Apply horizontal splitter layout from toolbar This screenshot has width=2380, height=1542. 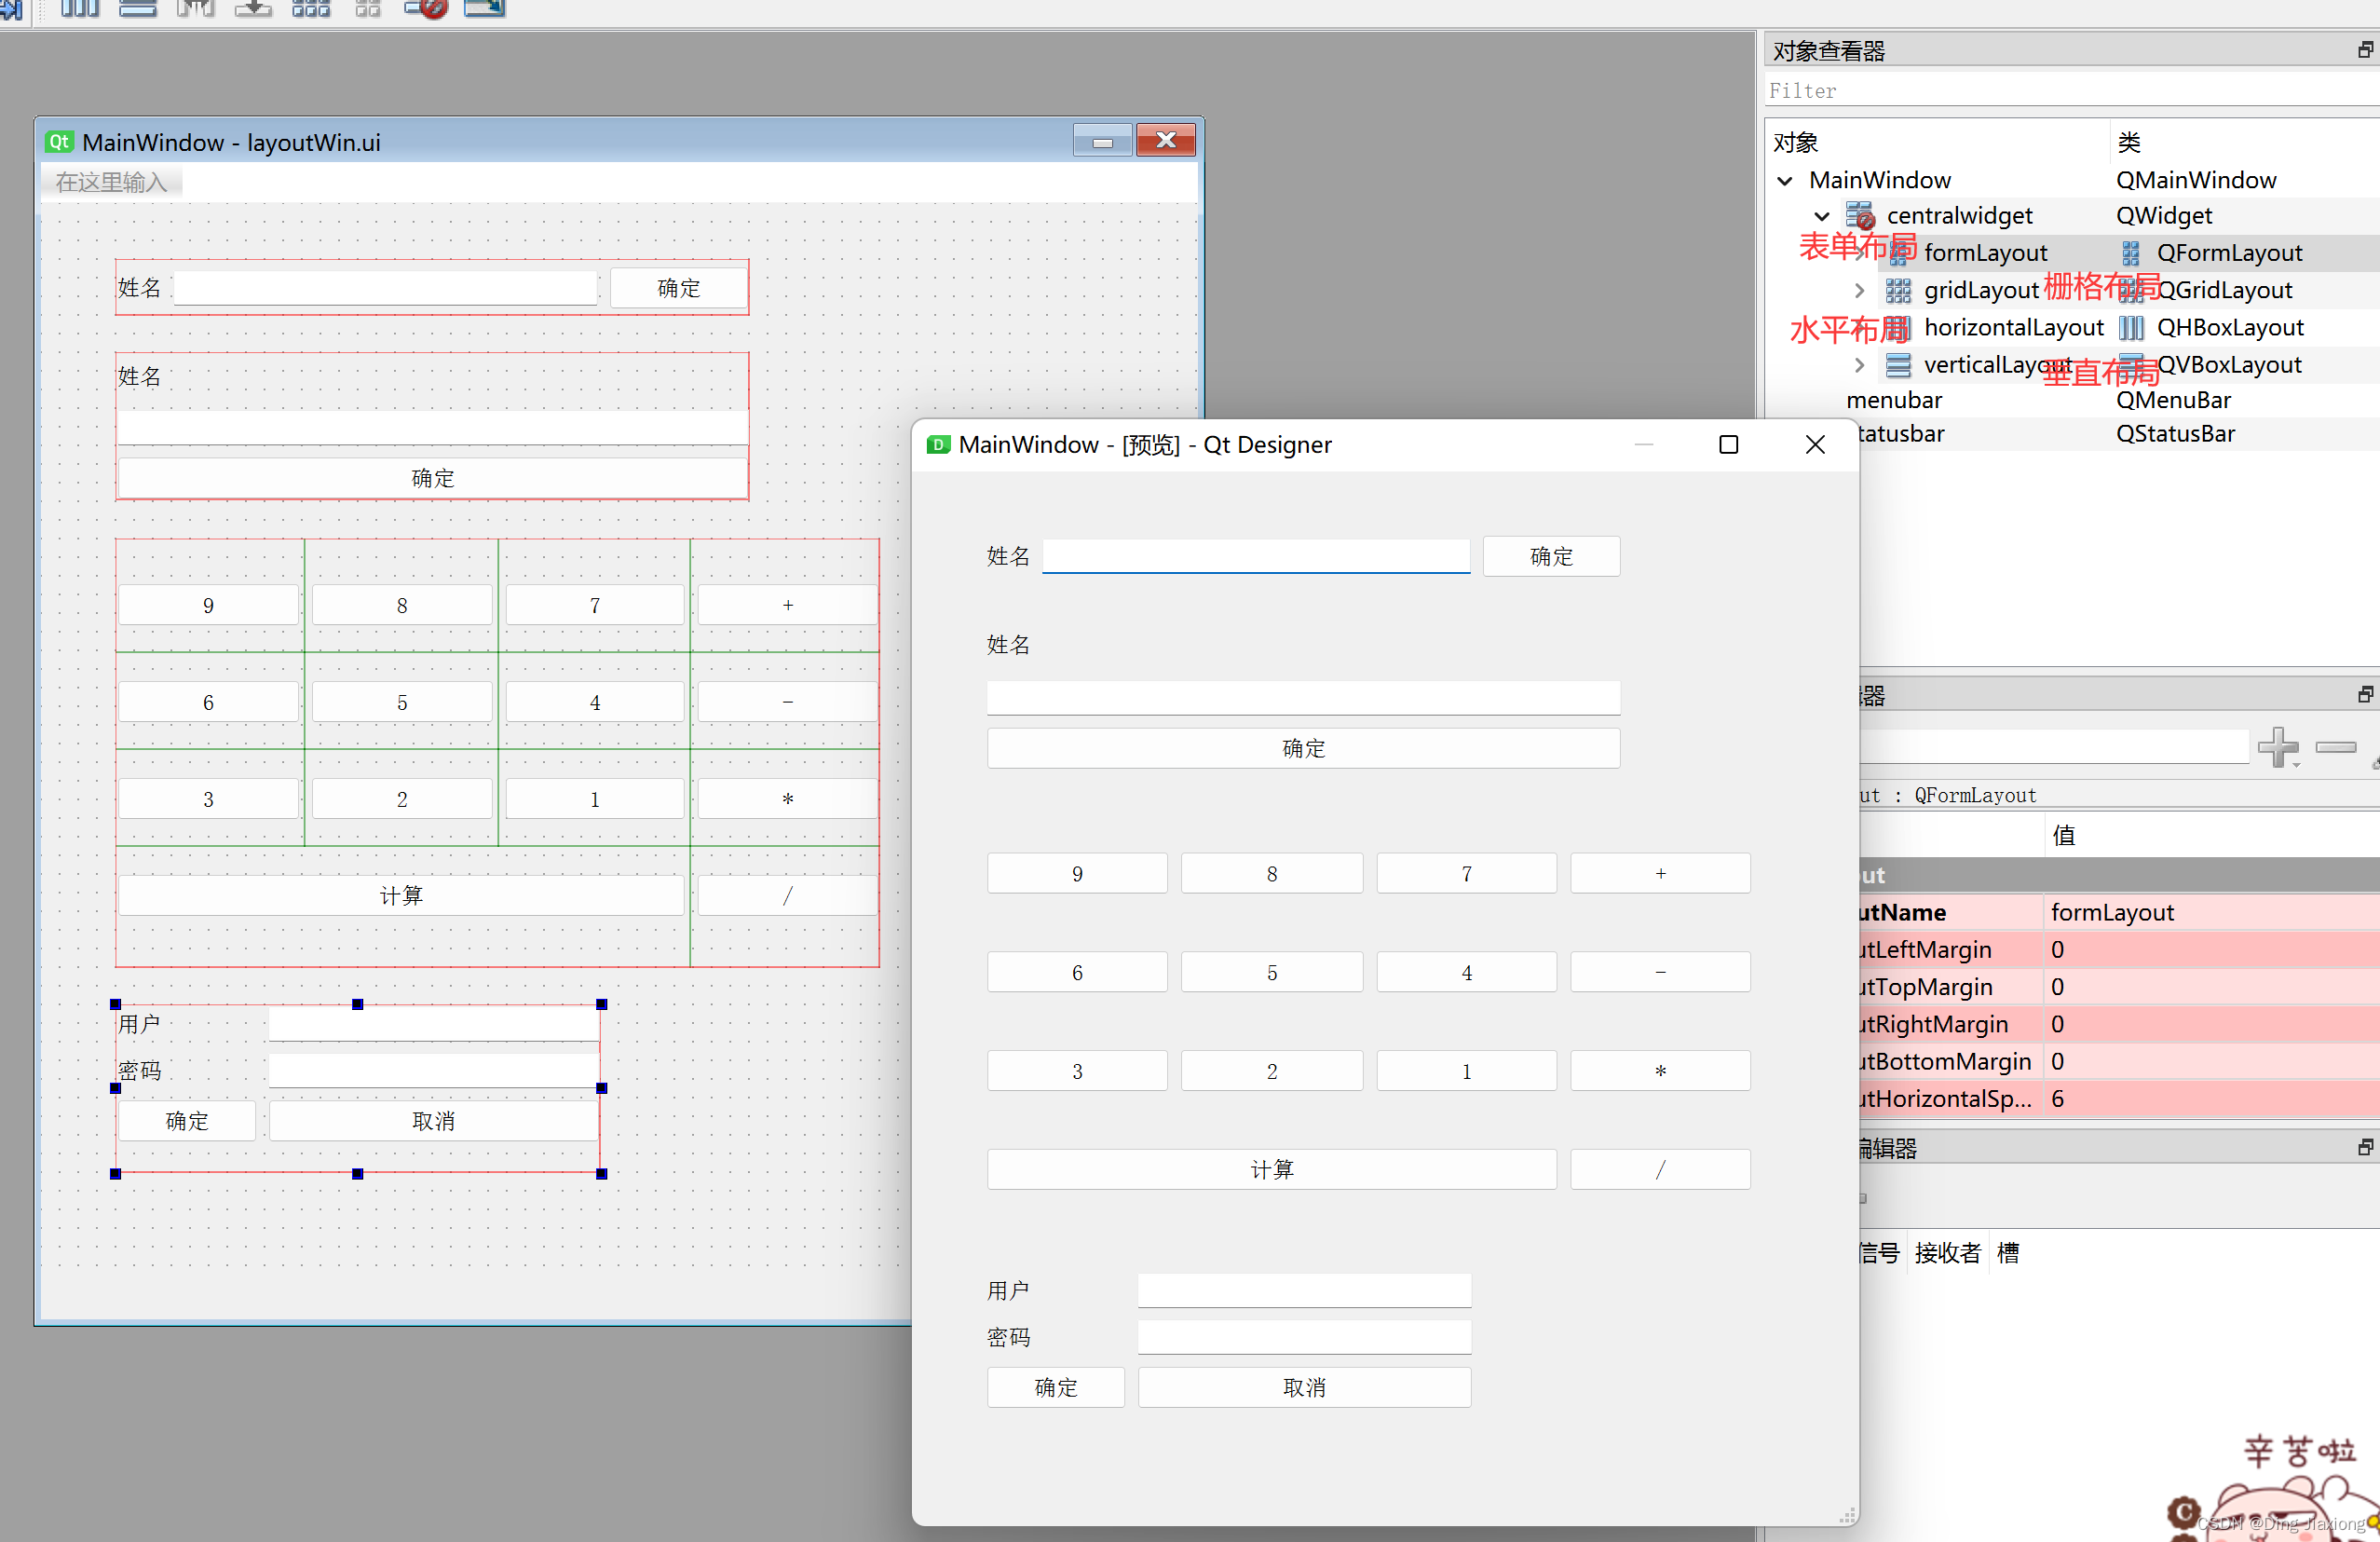coord(196,8)
